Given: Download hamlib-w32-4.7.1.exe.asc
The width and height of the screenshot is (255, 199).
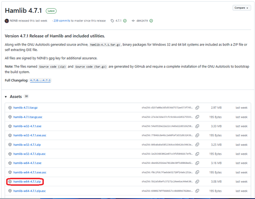Looking at the screenshot, I should tap(30, 135).
